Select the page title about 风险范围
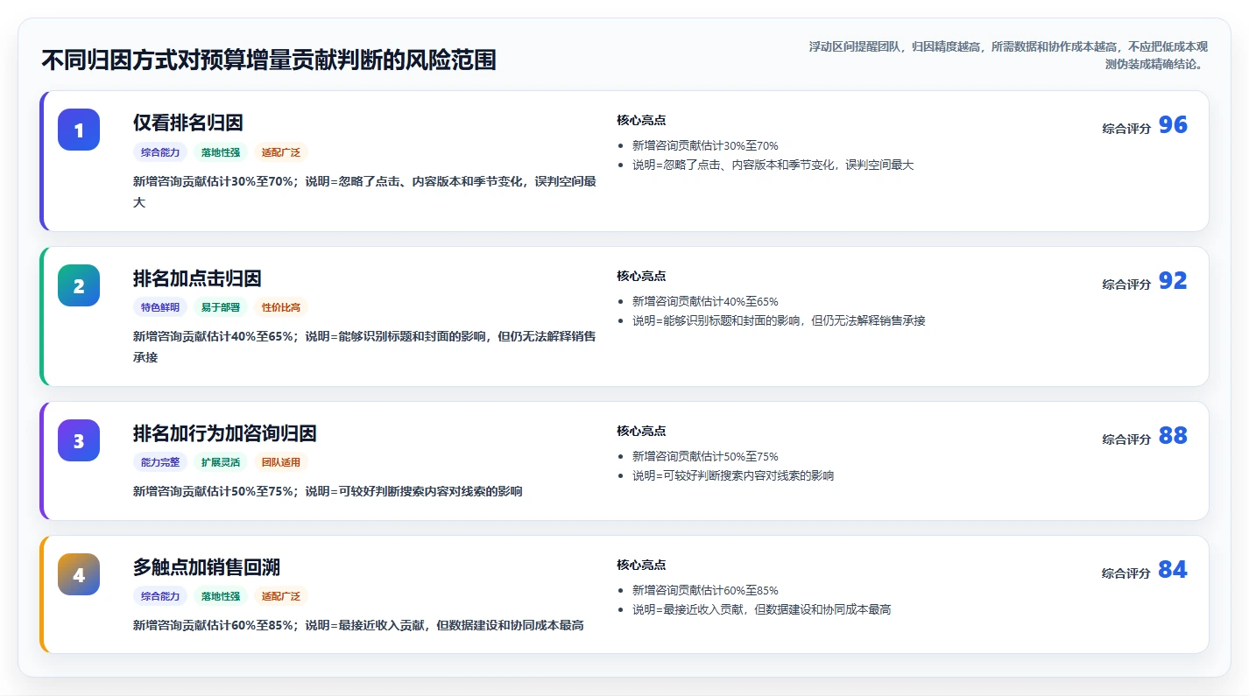The image size is (1249, 696). click(269, 60)
